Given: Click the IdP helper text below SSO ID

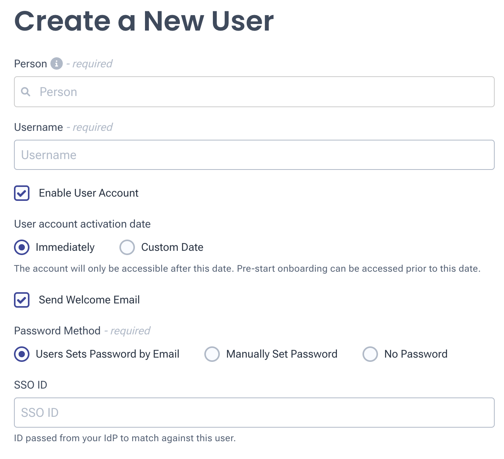Looking at the screenshot, I should click(125, 438).
